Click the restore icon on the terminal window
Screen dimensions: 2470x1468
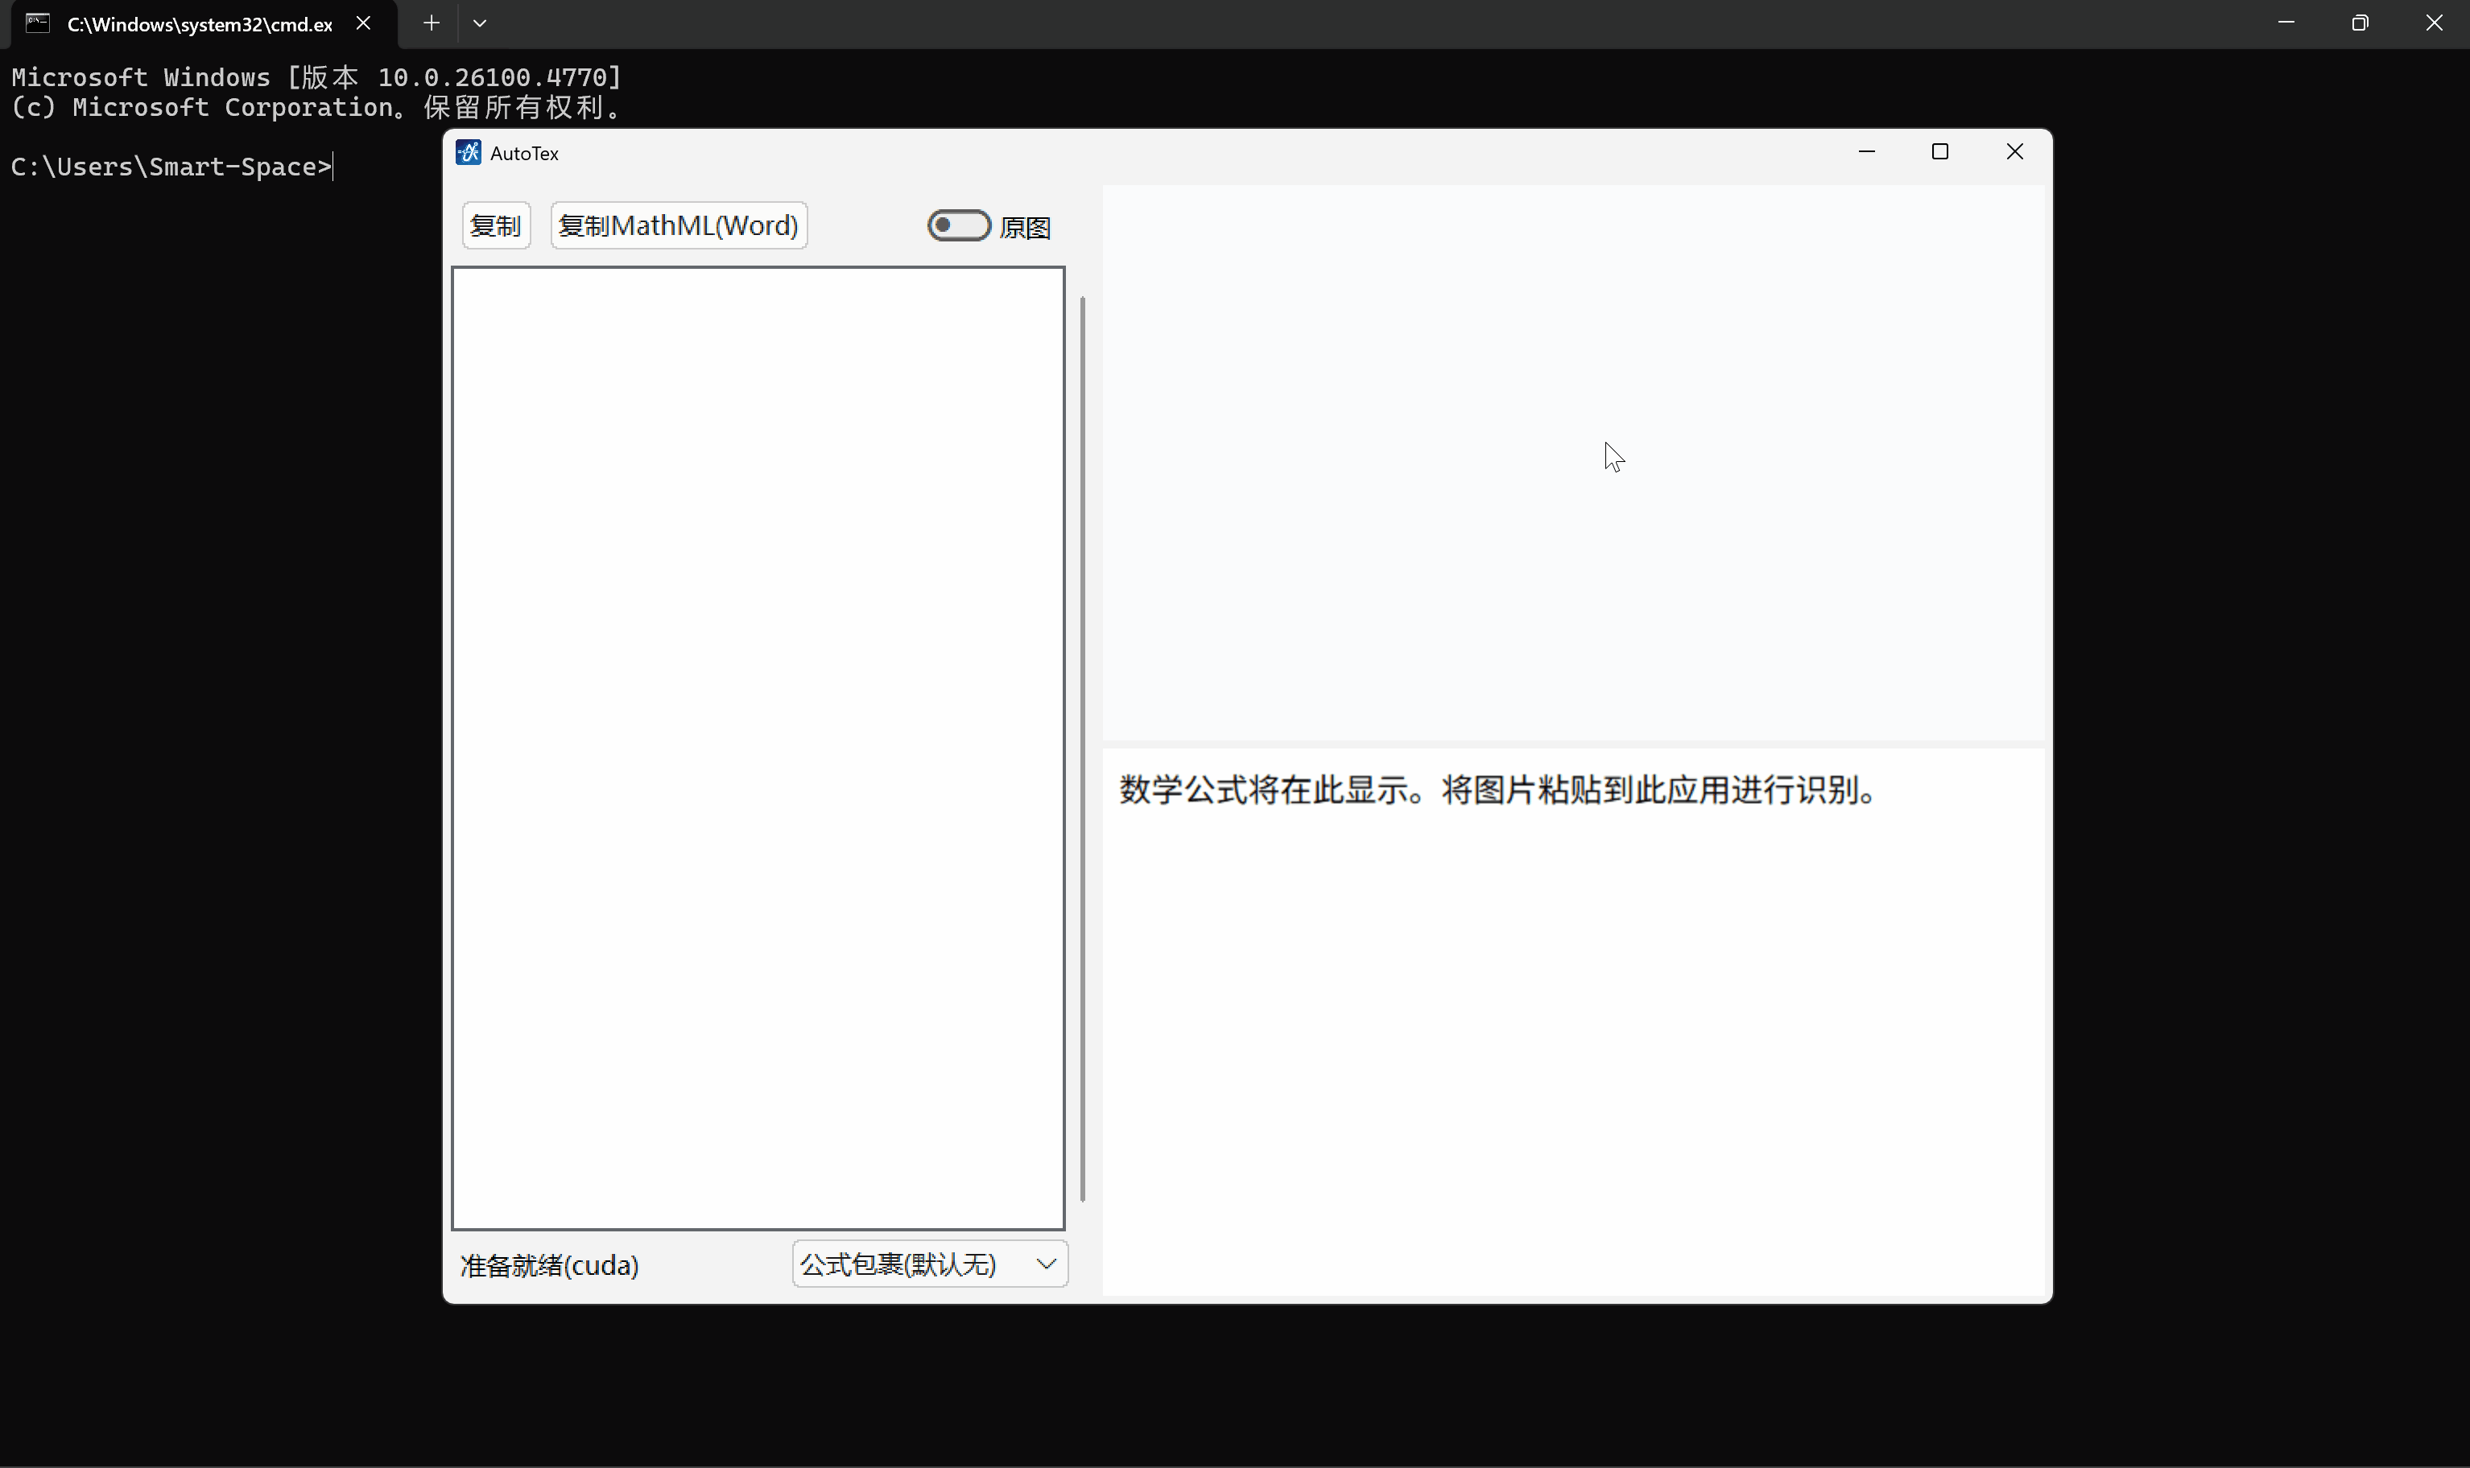(2361, 22)
